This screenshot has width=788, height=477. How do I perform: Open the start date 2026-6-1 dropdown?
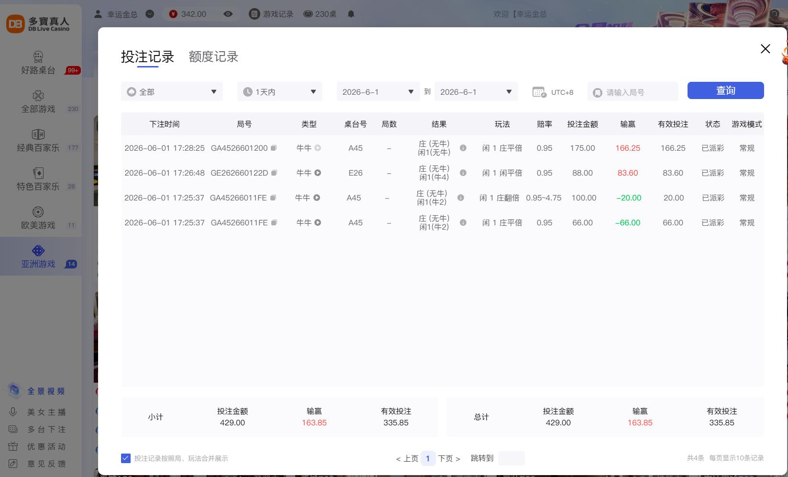(378, 91)
